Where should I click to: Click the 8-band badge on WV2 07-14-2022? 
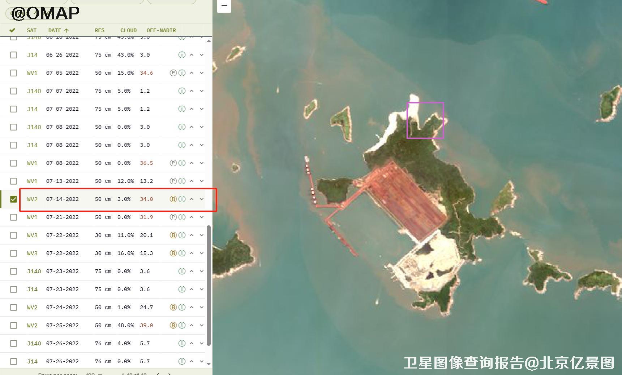[173, 199]
